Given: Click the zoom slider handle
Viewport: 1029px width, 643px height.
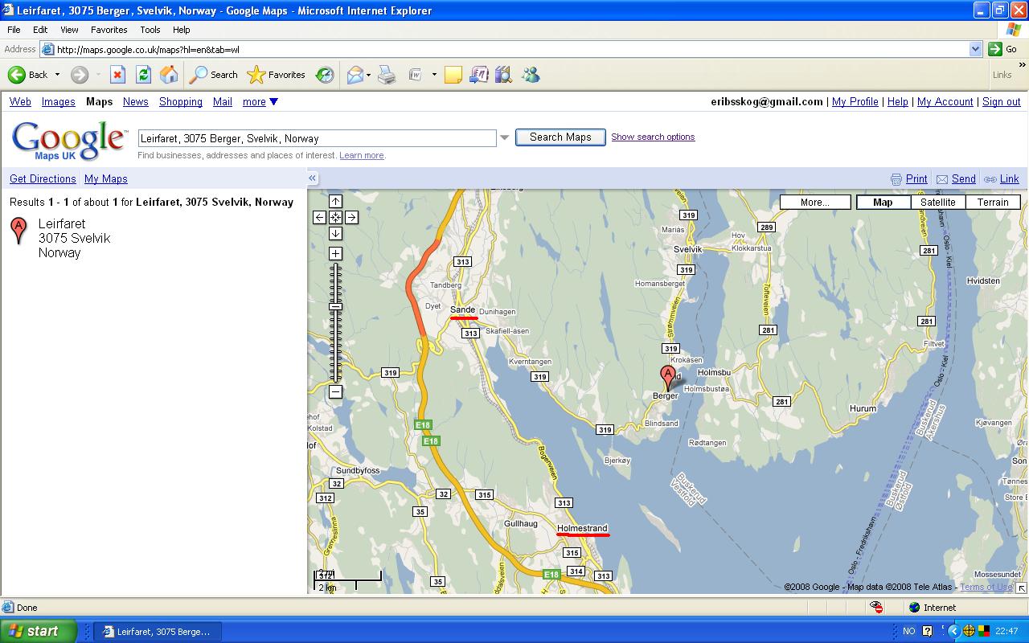Looking at the screenshot, I should click(x=335, y=306).
